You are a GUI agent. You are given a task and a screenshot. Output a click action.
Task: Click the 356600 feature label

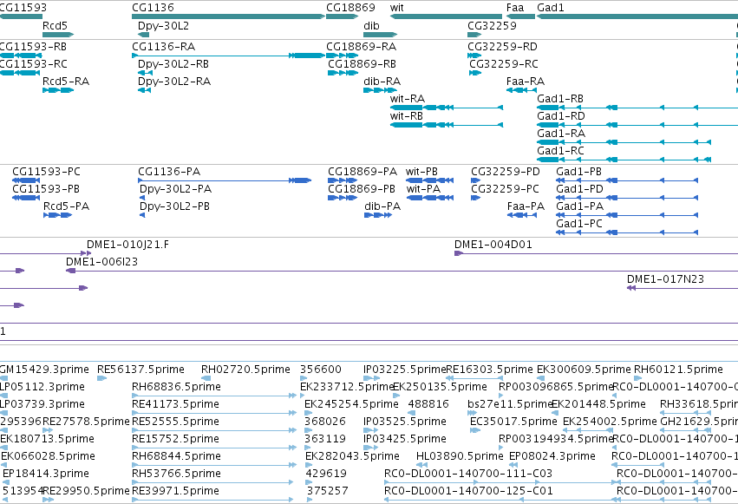[x=321, y=369]
